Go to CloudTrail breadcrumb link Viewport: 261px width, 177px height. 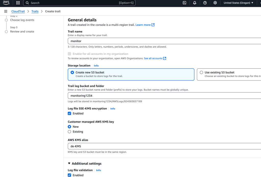[x=18, y=11]
